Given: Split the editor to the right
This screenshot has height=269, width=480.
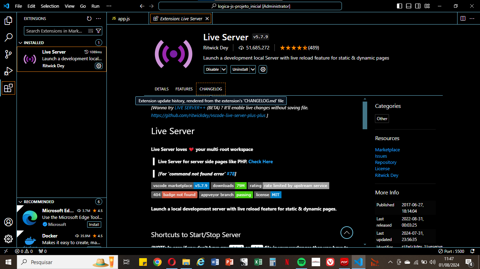Looking at the screenshot, I should click(463, 18).
